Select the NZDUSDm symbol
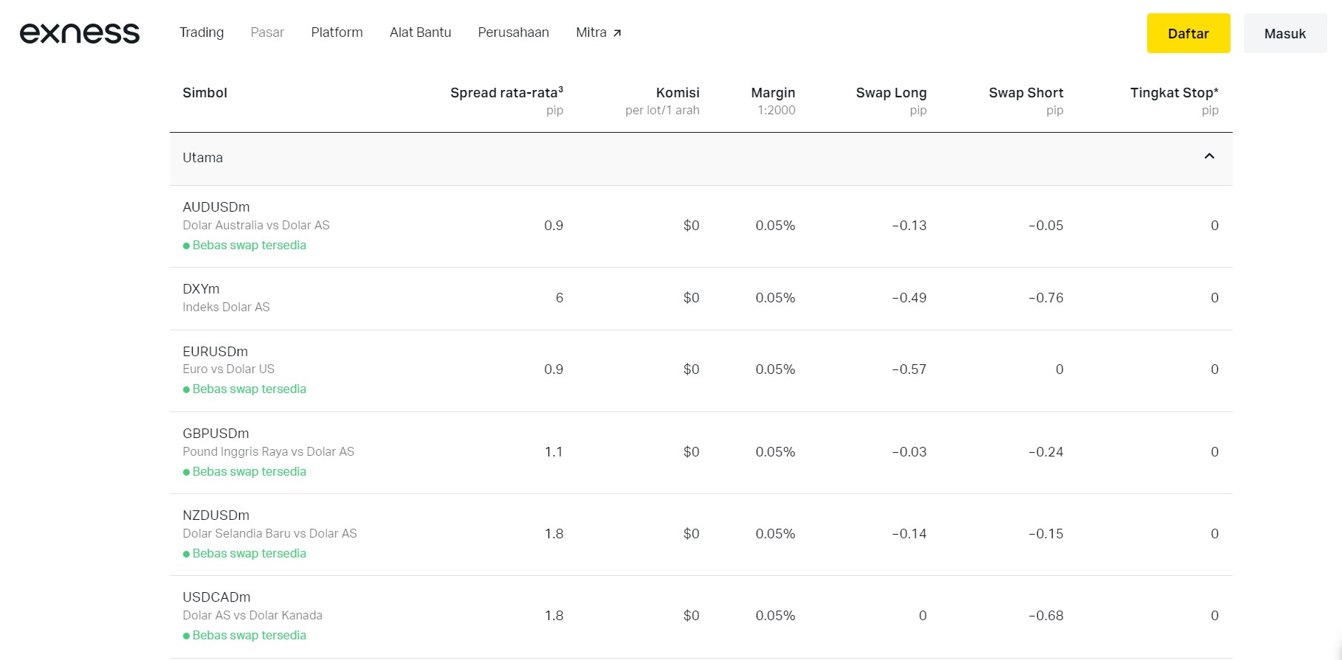 coord(216,515)
